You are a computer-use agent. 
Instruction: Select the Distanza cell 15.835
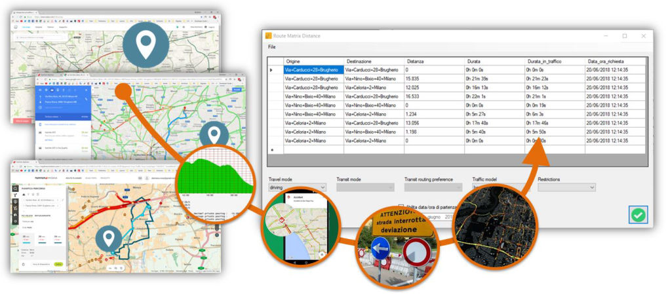[434, 79]
